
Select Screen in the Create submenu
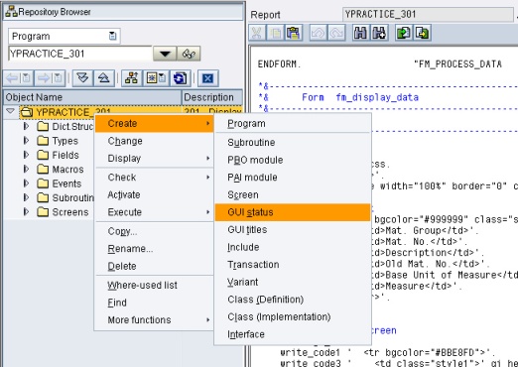[x=293, y=195]
